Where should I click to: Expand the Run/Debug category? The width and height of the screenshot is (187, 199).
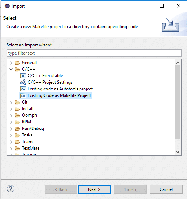[11, 129]
